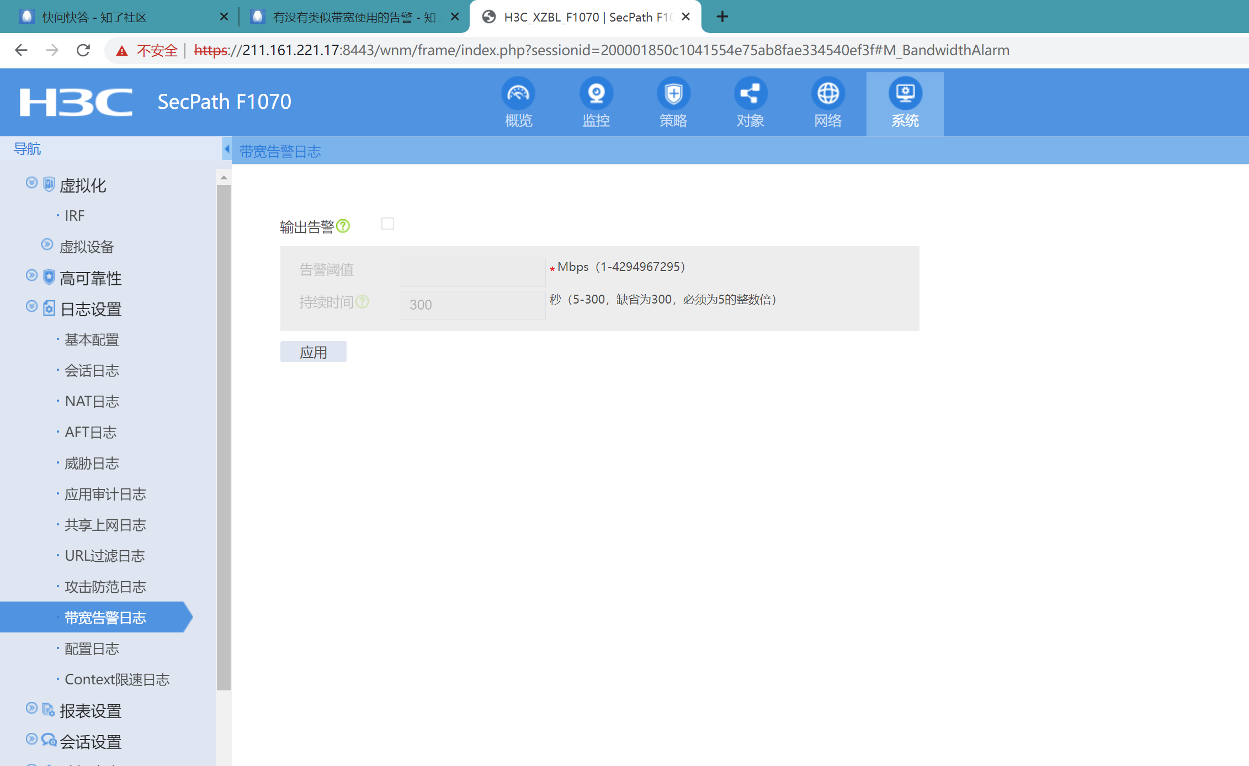Enable the 输出告警 checkbox
1249x766 pixels.
[387, 224]
